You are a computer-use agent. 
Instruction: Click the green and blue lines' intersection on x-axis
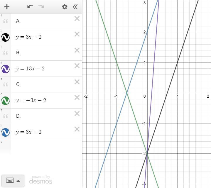127,93
